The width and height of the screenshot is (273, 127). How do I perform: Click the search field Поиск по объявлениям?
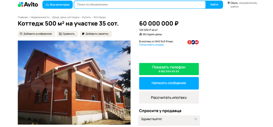[140, 5]
